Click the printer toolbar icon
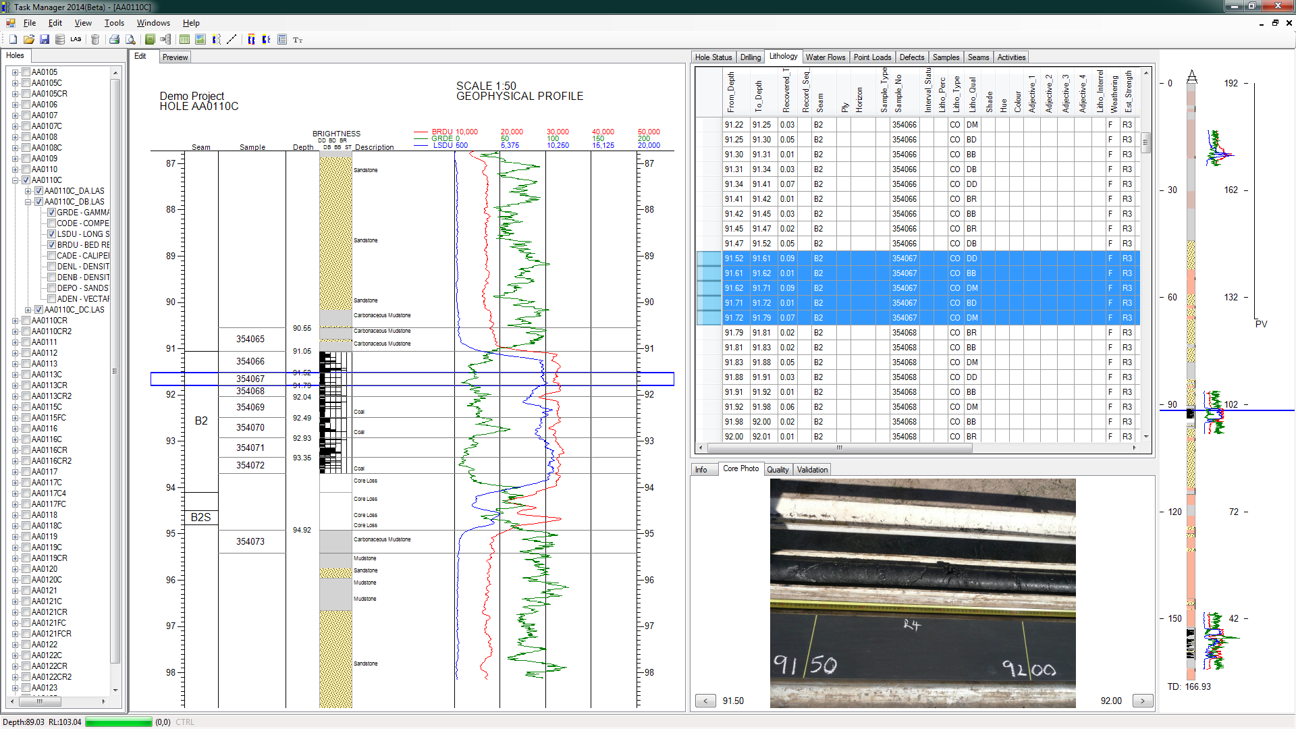Screen dimensions: 1296x729 pos(114,40)
